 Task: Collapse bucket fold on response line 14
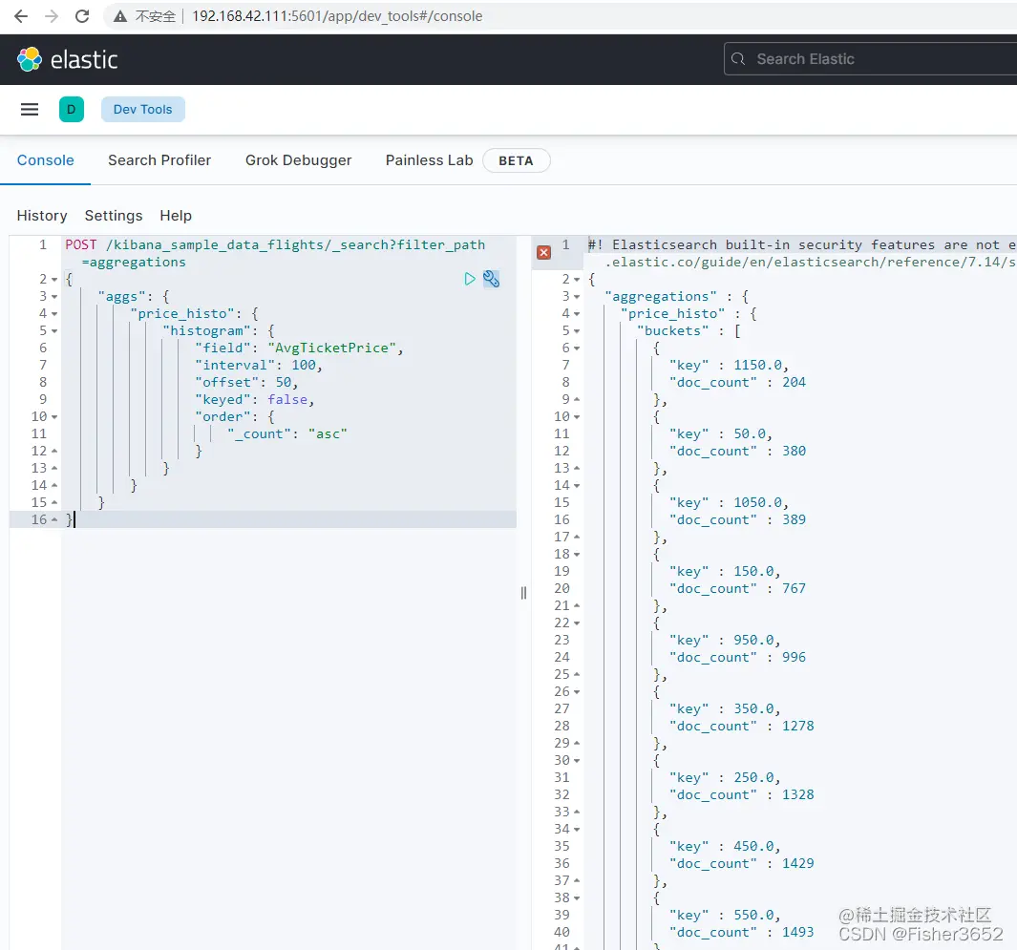pos(577,486)
